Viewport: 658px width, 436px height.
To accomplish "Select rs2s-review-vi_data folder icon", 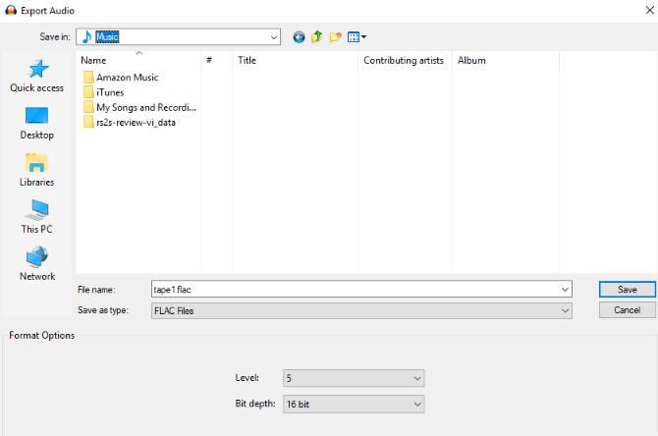I will (x=88, y=123).
